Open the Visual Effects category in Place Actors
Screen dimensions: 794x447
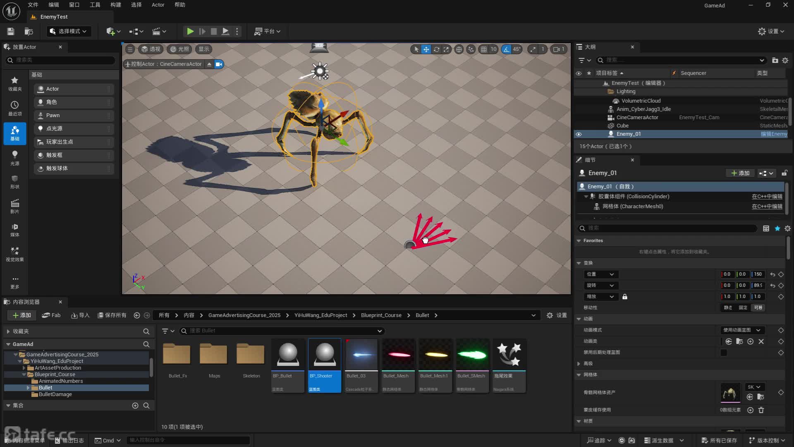point(14,254)
